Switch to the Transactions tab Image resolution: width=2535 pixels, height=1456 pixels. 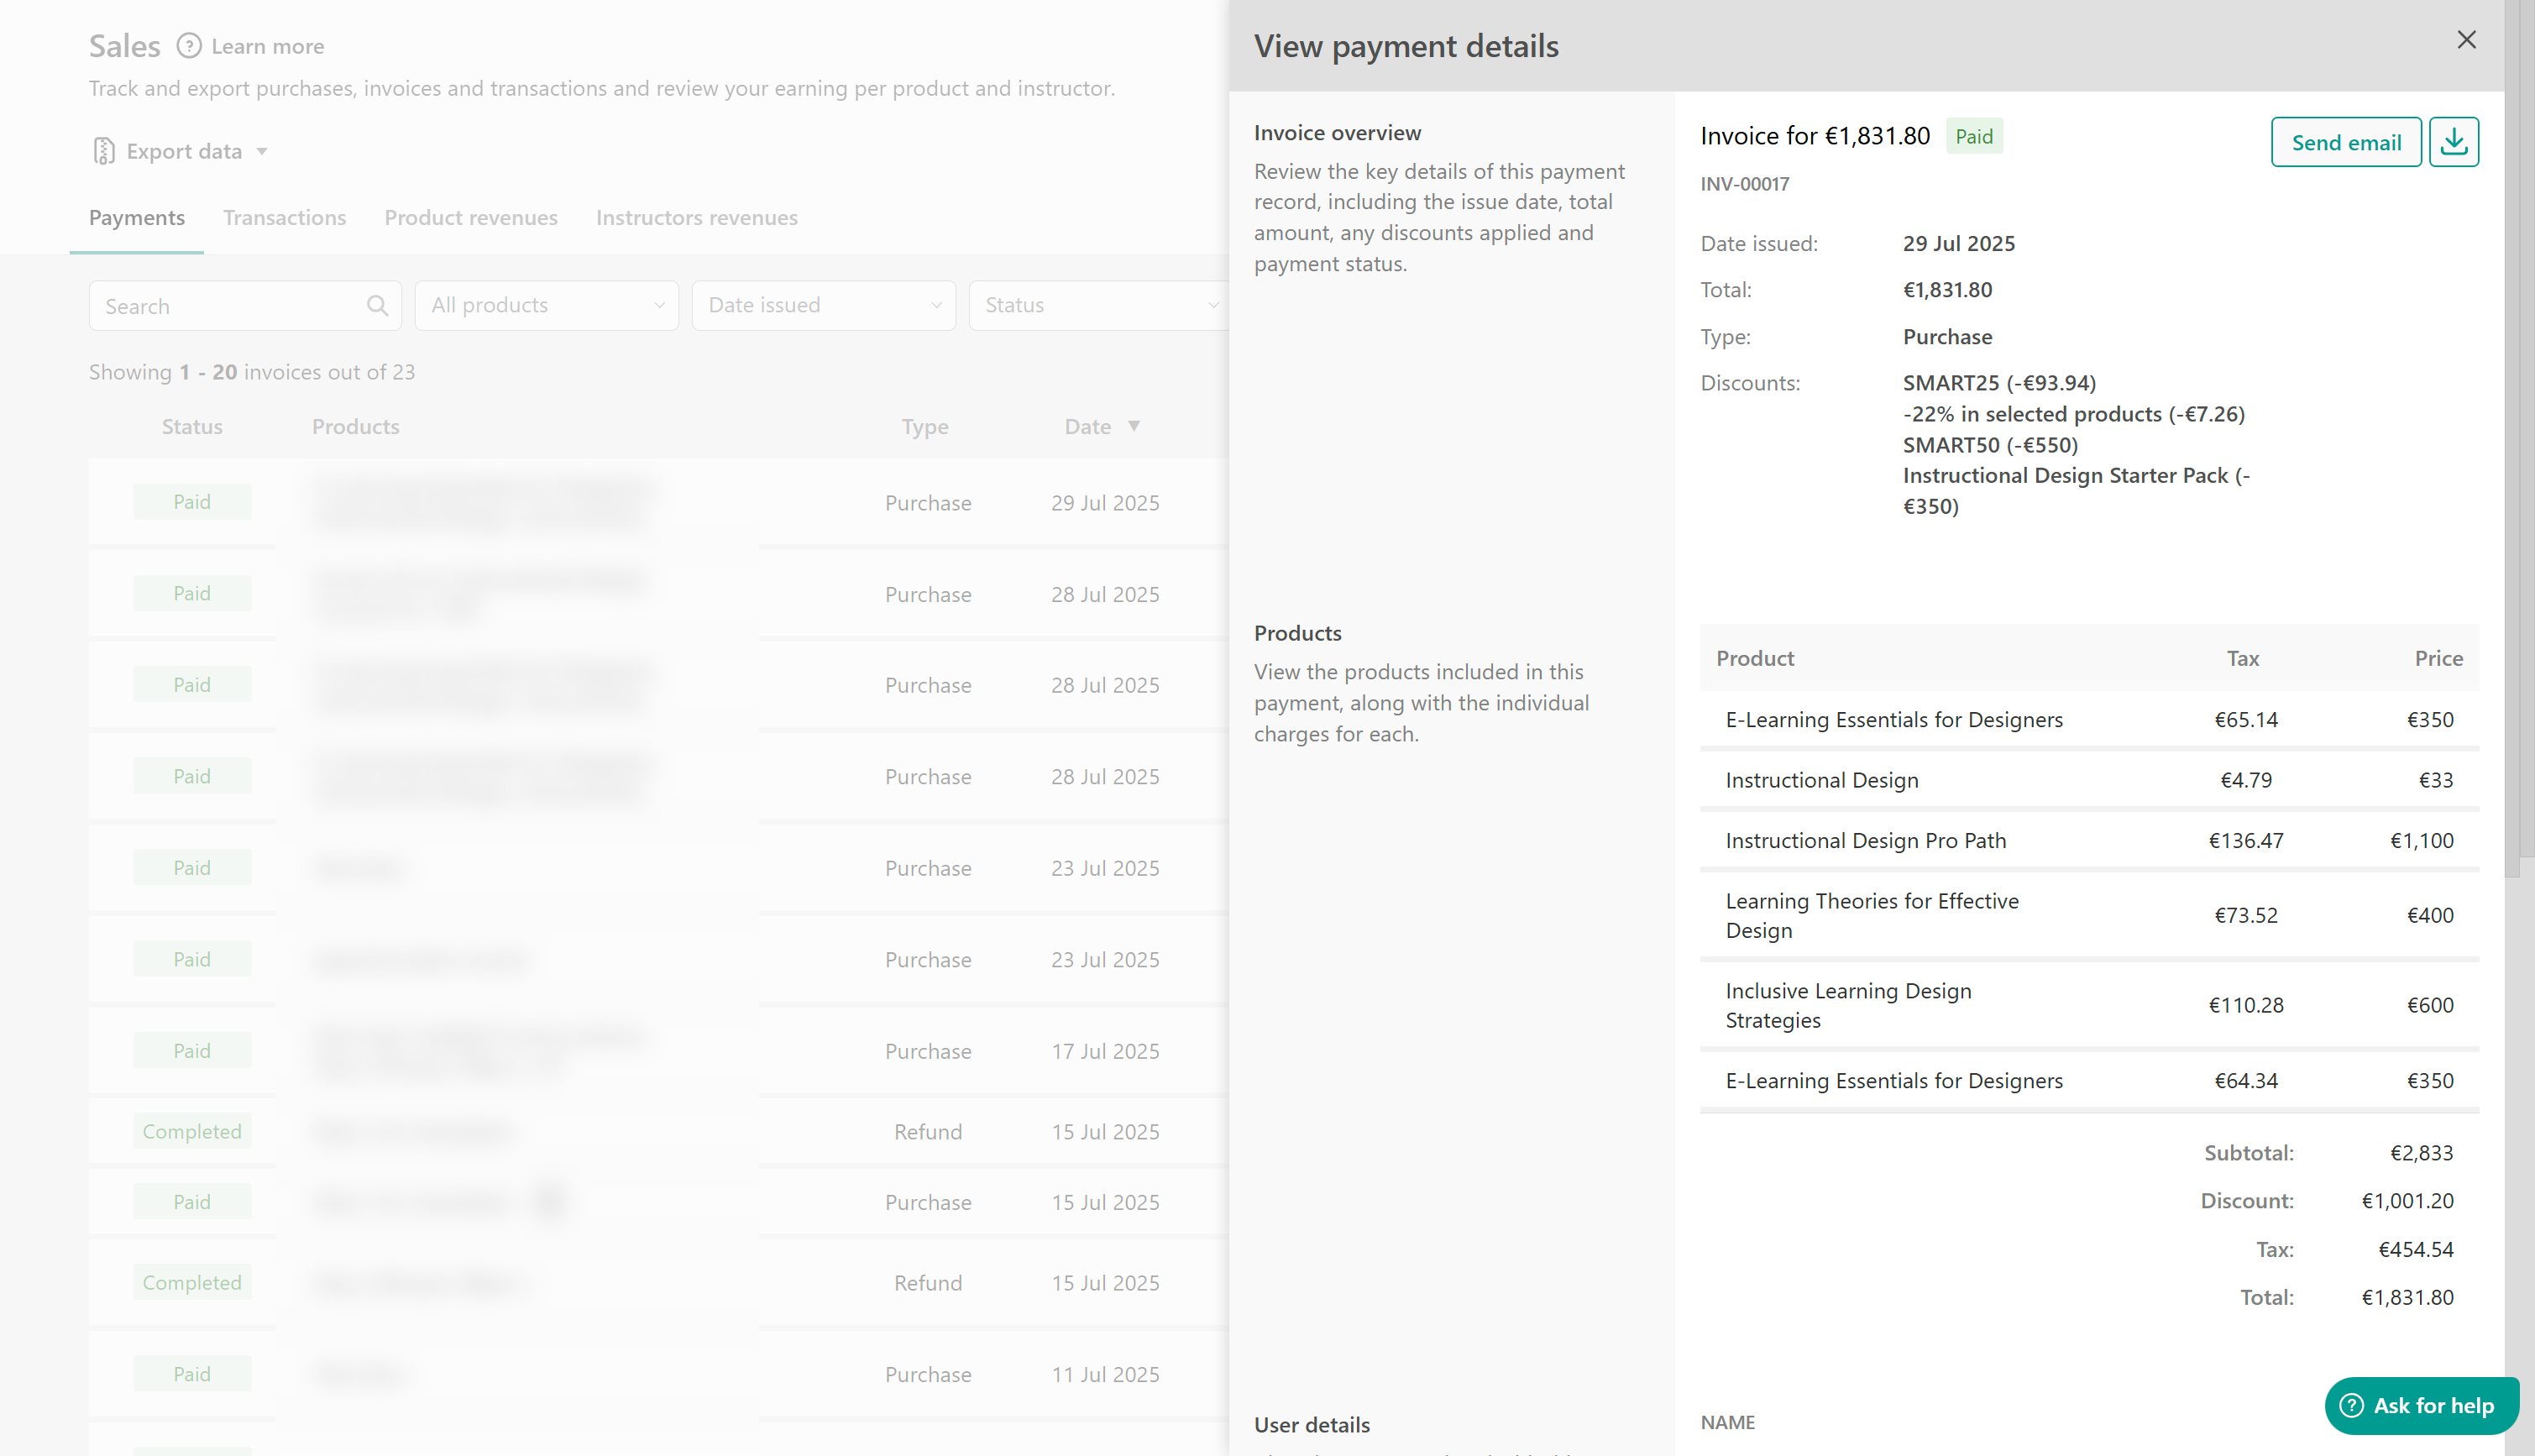pyautogui.click(x=284, y=218)
